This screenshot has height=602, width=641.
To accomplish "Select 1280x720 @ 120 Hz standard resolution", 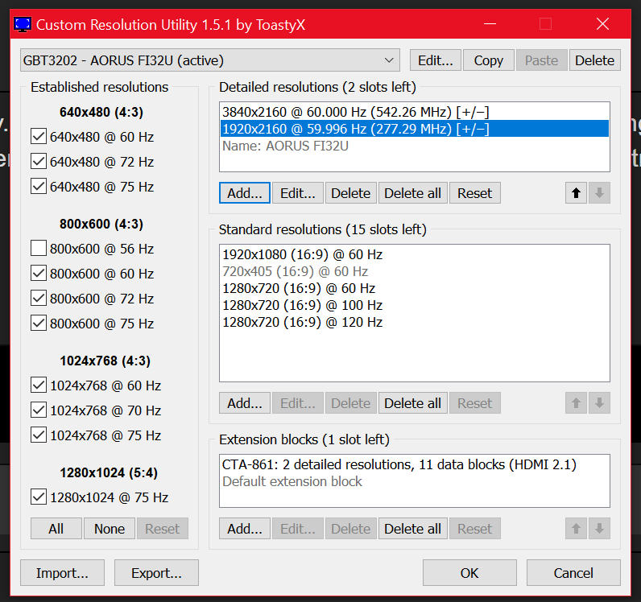I will (303, 322).
